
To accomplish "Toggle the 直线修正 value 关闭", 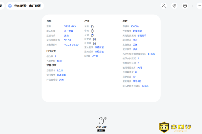I will coord(135,45).
